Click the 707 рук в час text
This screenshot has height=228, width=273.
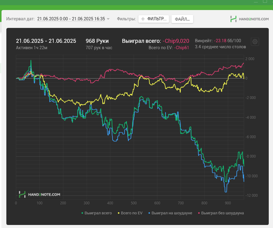[99, 48]
